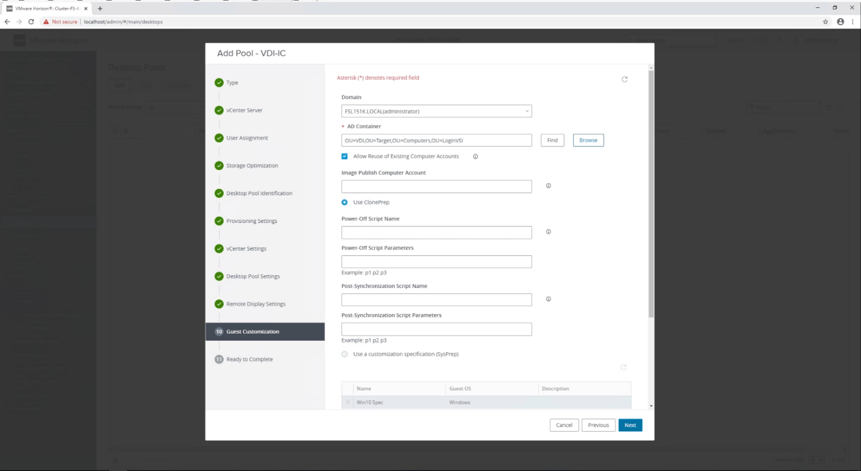Open browser three-dot menu

click(852, 22)
